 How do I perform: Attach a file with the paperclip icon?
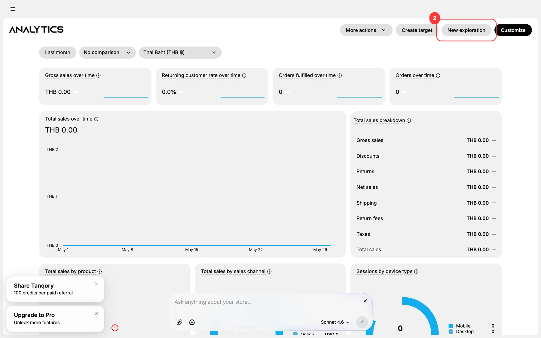click(179, 322)
